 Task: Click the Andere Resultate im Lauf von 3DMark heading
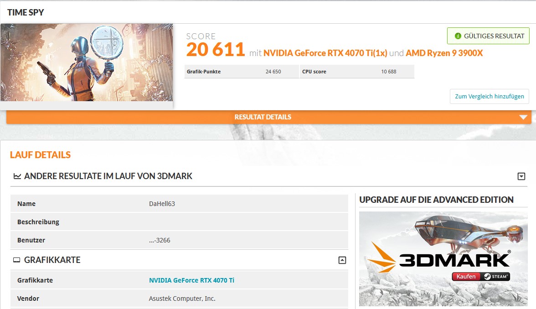(x=108, y=176)
